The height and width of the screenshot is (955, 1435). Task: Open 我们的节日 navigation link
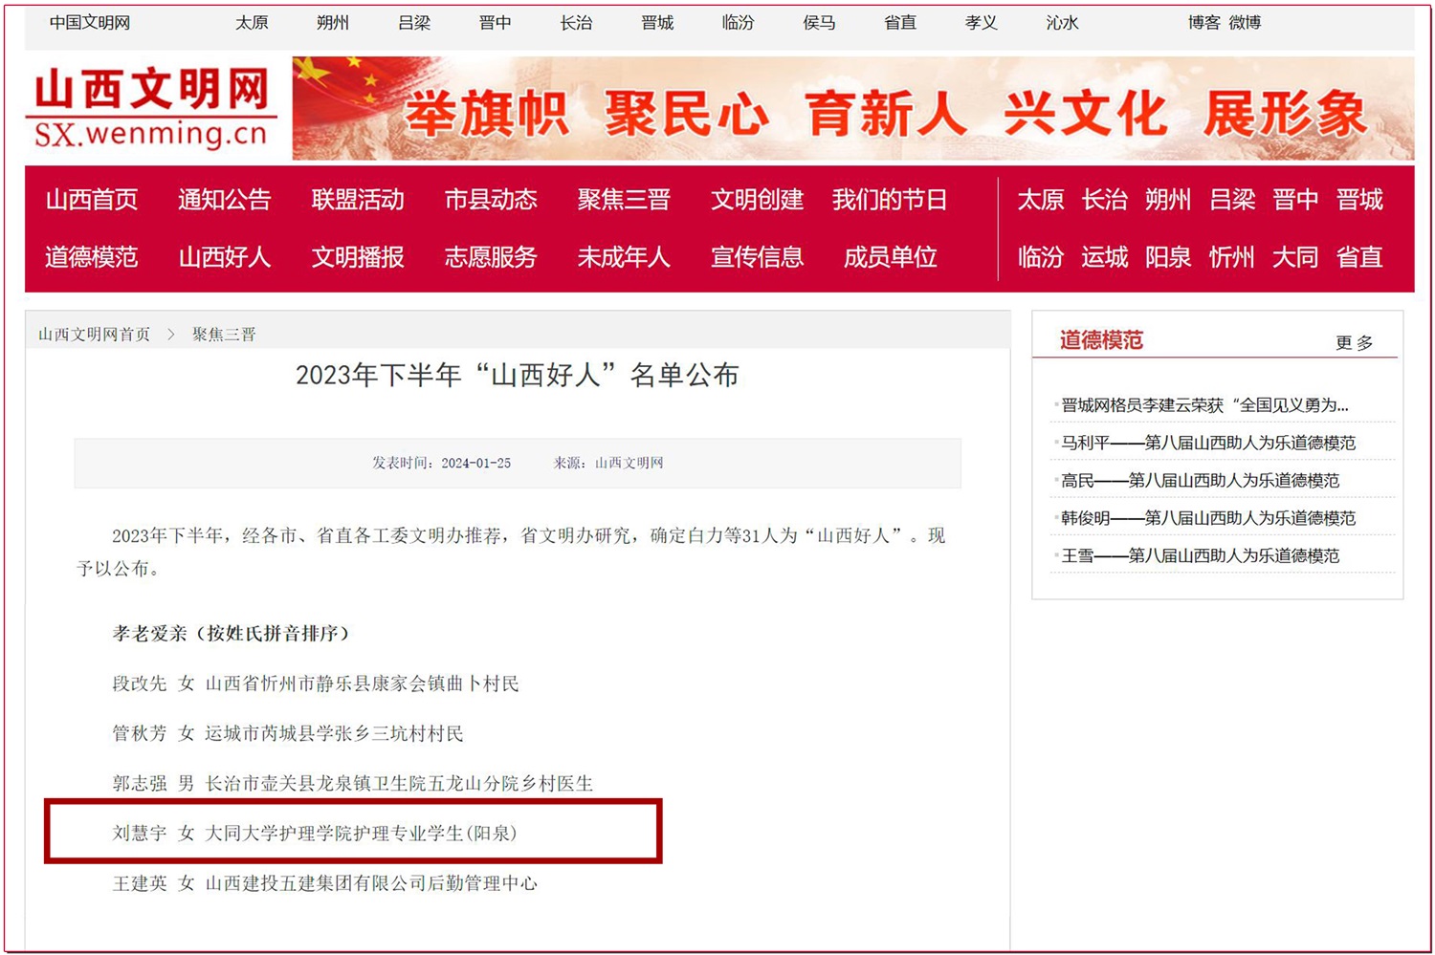890,200
